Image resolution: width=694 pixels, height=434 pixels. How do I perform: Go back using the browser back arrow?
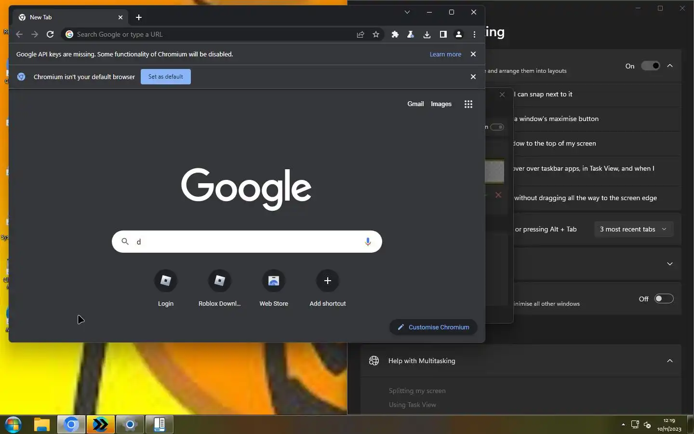click(19, 34)
